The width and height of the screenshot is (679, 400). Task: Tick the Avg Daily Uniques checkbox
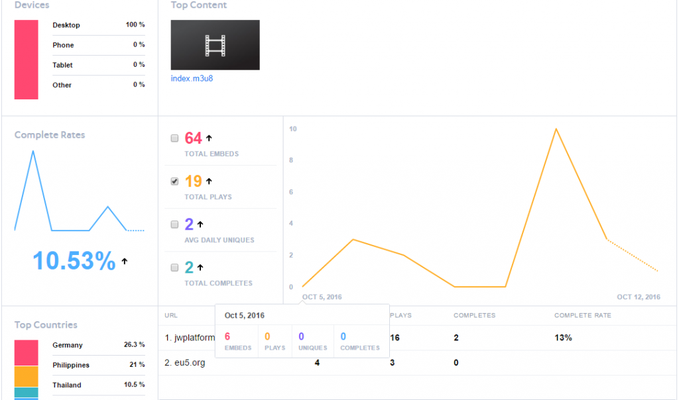pos(174,225)
